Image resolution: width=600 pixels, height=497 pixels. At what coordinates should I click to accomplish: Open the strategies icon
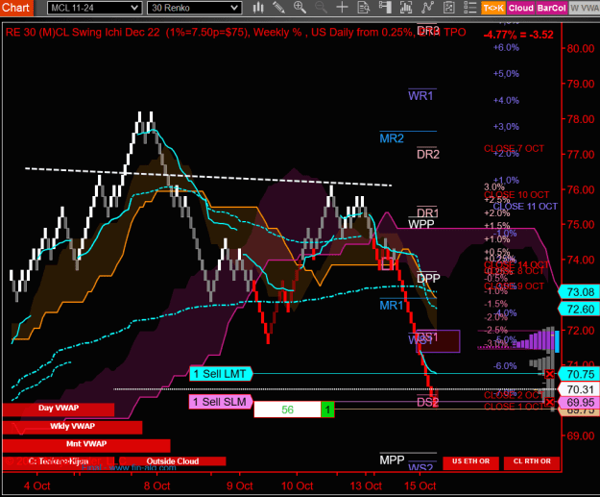pos(449,8)
